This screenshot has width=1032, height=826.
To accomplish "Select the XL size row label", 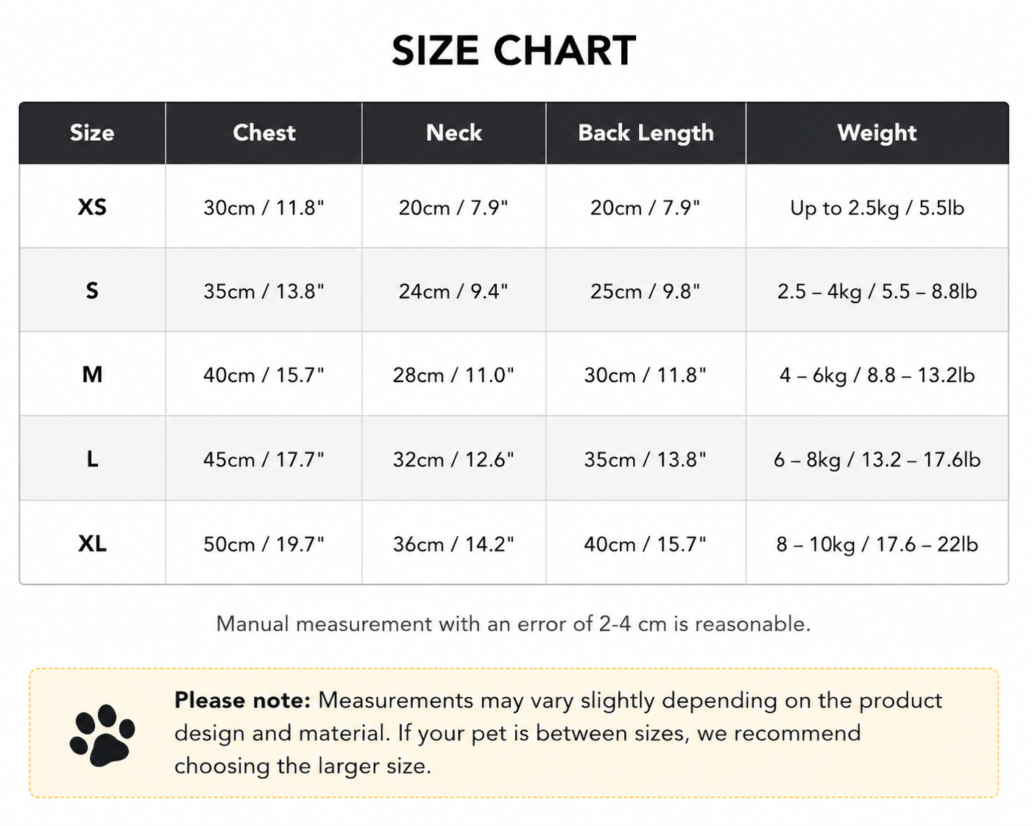I will [x=92, y=543].
